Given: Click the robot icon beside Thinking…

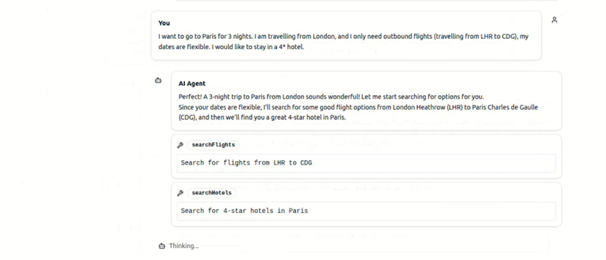Looking at the screenshot, I should 162,246.
